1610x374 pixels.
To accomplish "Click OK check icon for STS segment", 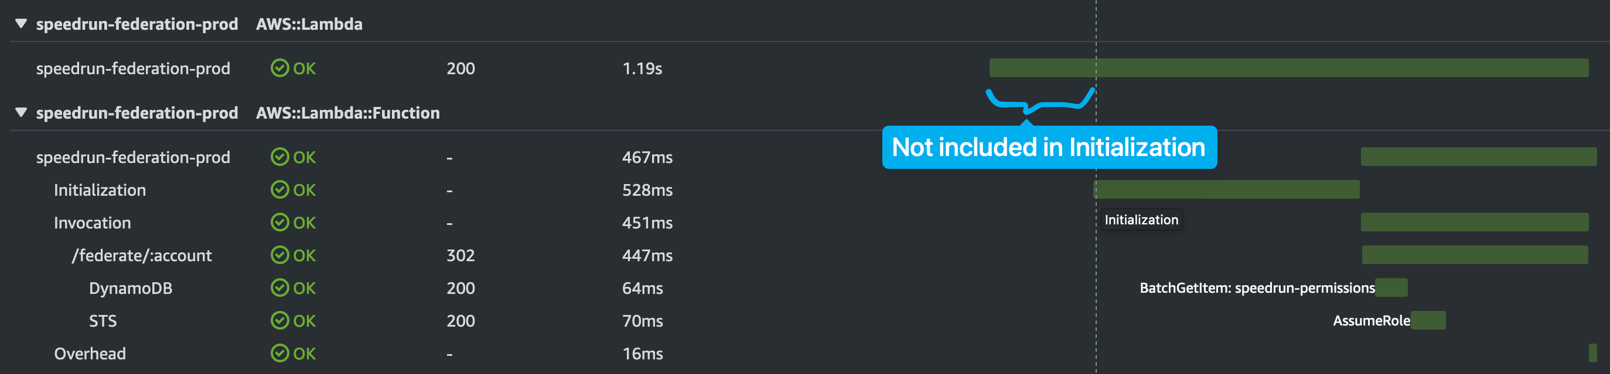I will click(279, 320).
